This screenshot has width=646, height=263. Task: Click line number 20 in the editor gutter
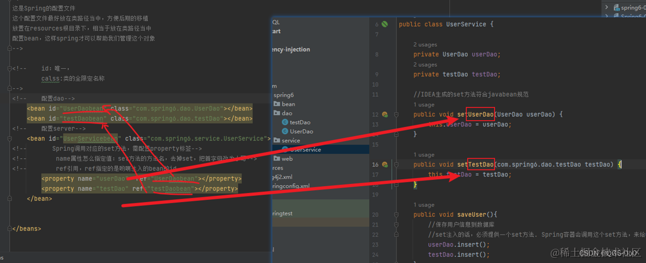[374, 215]
